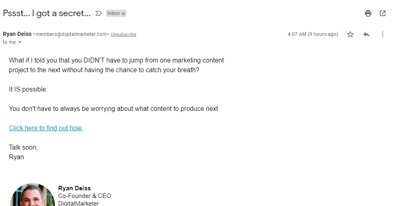Viewport: 394px width, 206px height.
Task: Click the "It IS possible." paragraph
Action: [x=28, y=89]
